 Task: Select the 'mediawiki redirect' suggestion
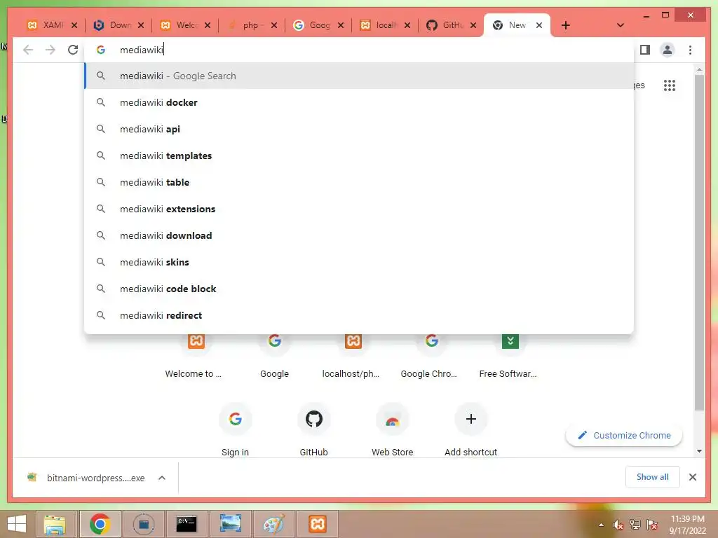pos(360,315)
